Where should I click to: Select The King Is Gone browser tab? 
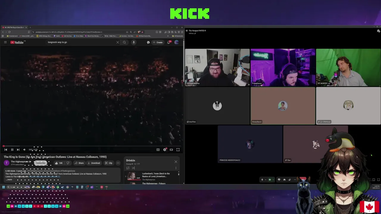pos(15,27)
